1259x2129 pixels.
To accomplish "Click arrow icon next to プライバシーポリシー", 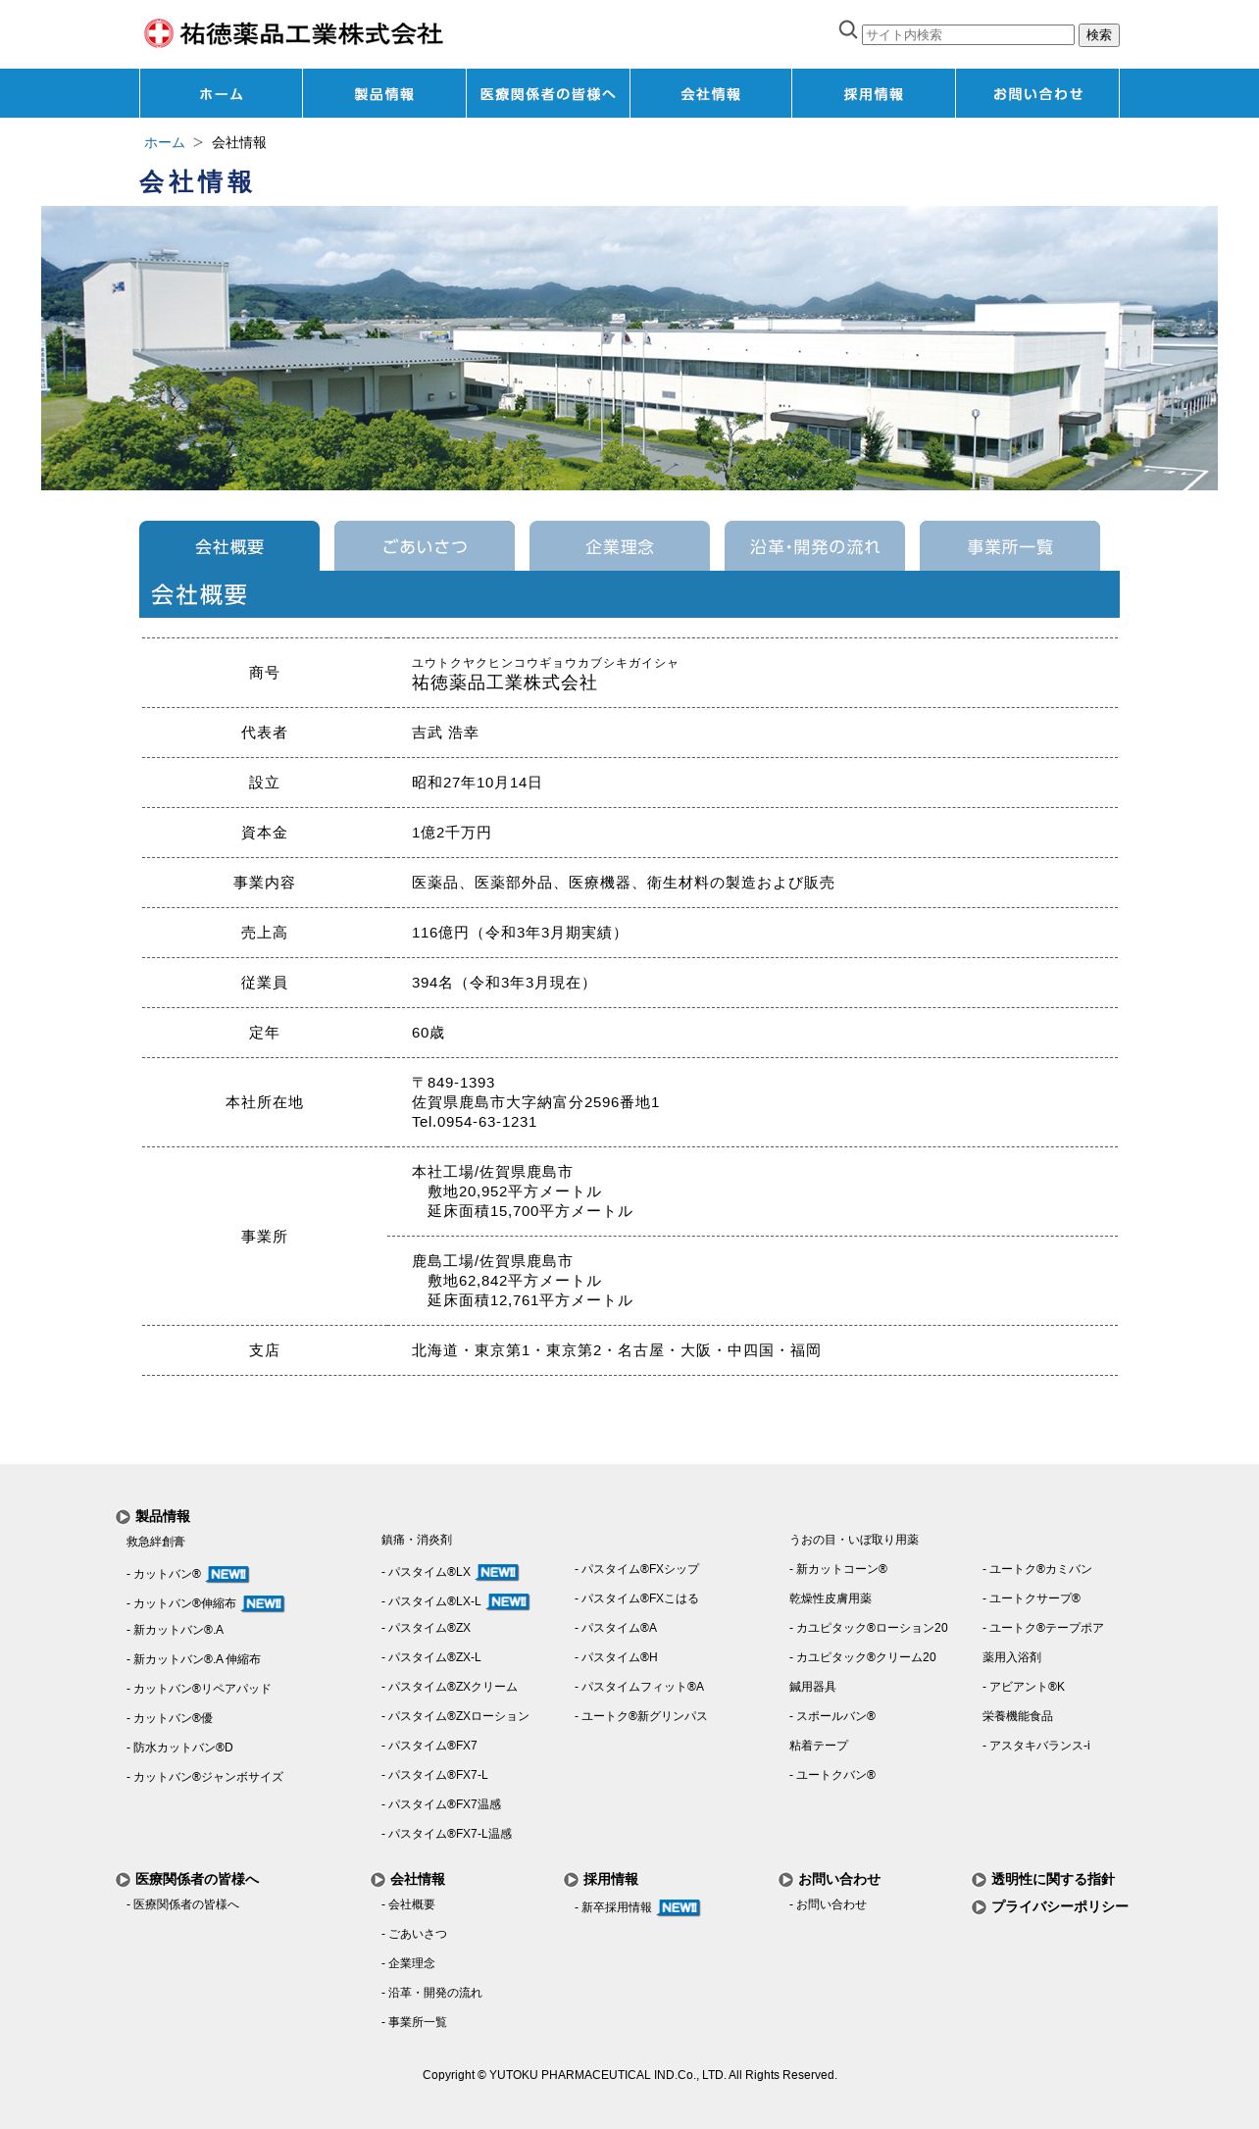I will pyautogui.click(x=979, y=1907).
